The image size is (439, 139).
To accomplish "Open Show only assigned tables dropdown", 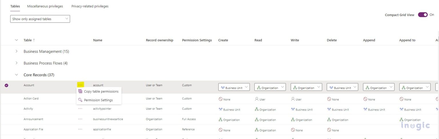I will pos(40,19).
